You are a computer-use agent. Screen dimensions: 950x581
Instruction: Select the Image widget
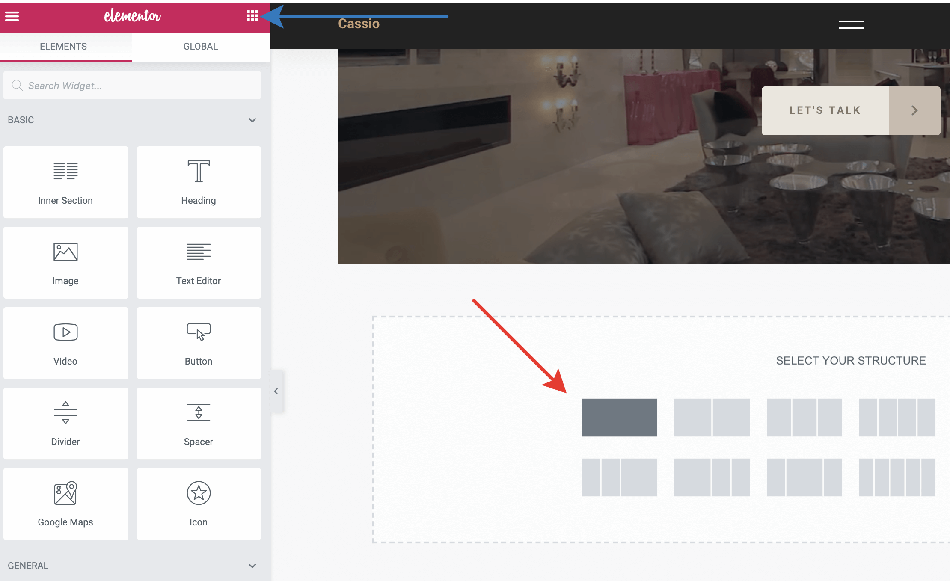pos(65,263)
